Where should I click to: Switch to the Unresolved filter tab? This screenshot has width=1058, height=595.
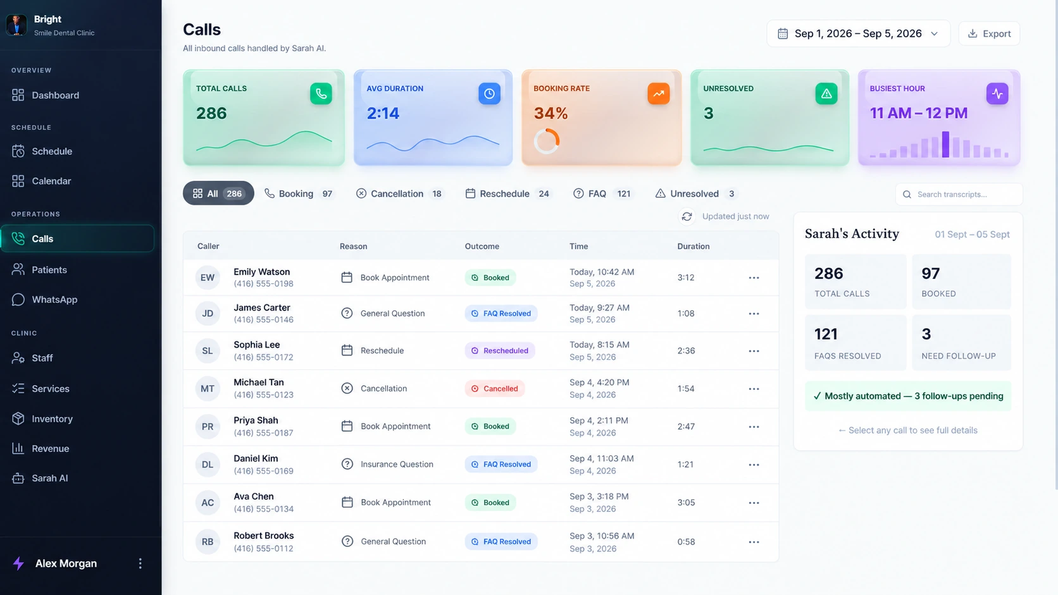[x=696, y=193]
